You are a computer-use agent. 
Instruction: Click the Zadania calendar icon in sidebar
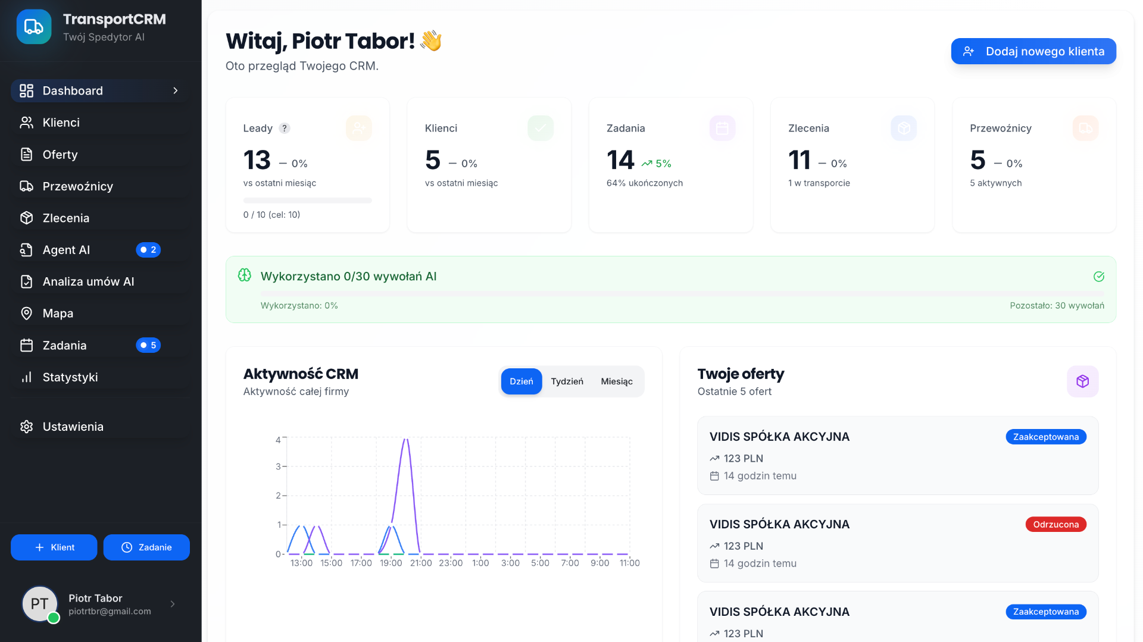(26, 345)
